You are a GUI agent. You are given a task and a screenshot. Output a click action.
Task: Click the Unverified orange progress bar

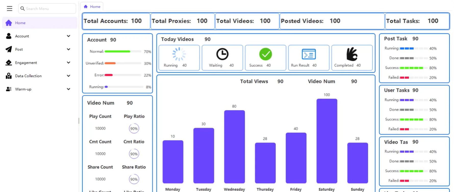tap(110, 63)
